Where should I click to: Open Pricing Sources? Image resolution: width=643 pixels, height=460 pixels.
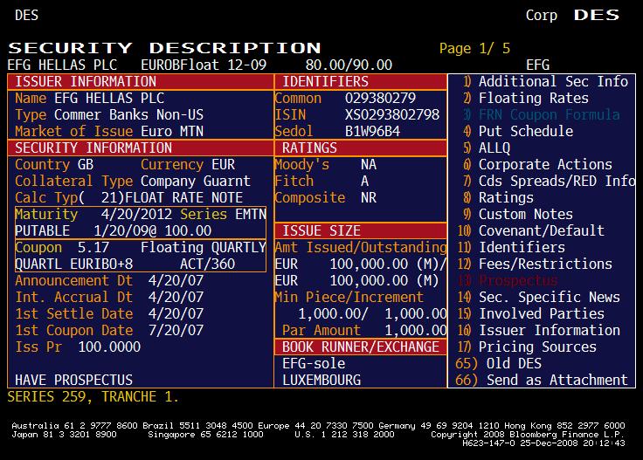pyautogui.click(x=527, y=347)
